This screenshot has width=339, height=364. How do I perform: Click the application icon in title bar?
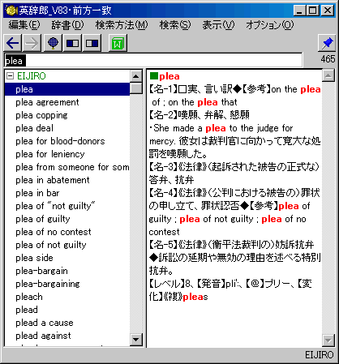tap(11, 11)
